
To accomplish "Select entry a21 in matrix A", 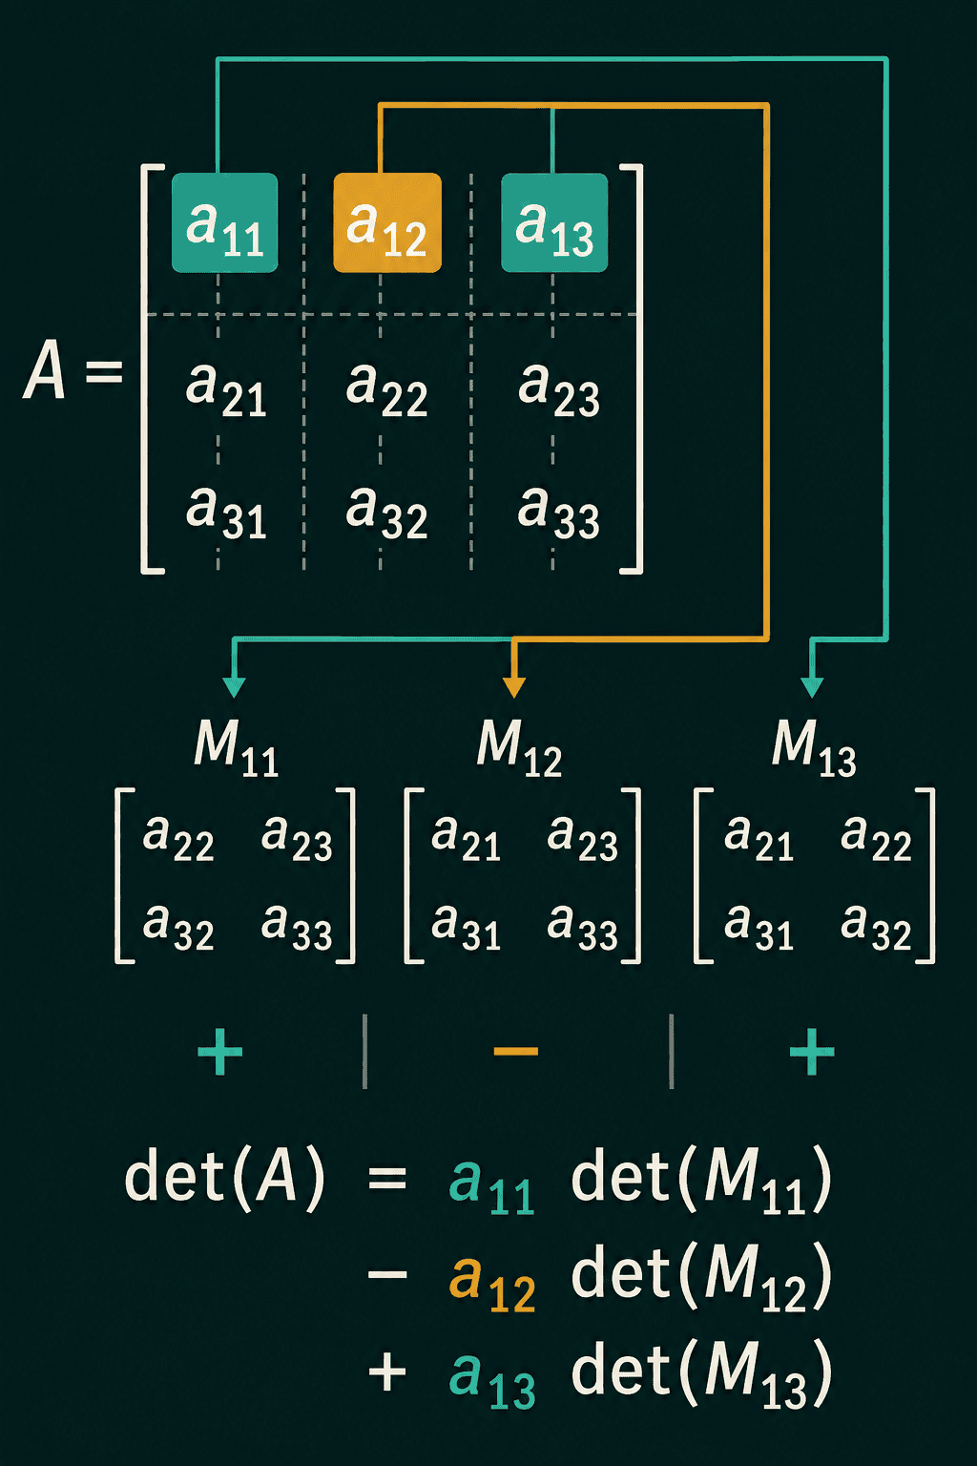I will [226, 389].
